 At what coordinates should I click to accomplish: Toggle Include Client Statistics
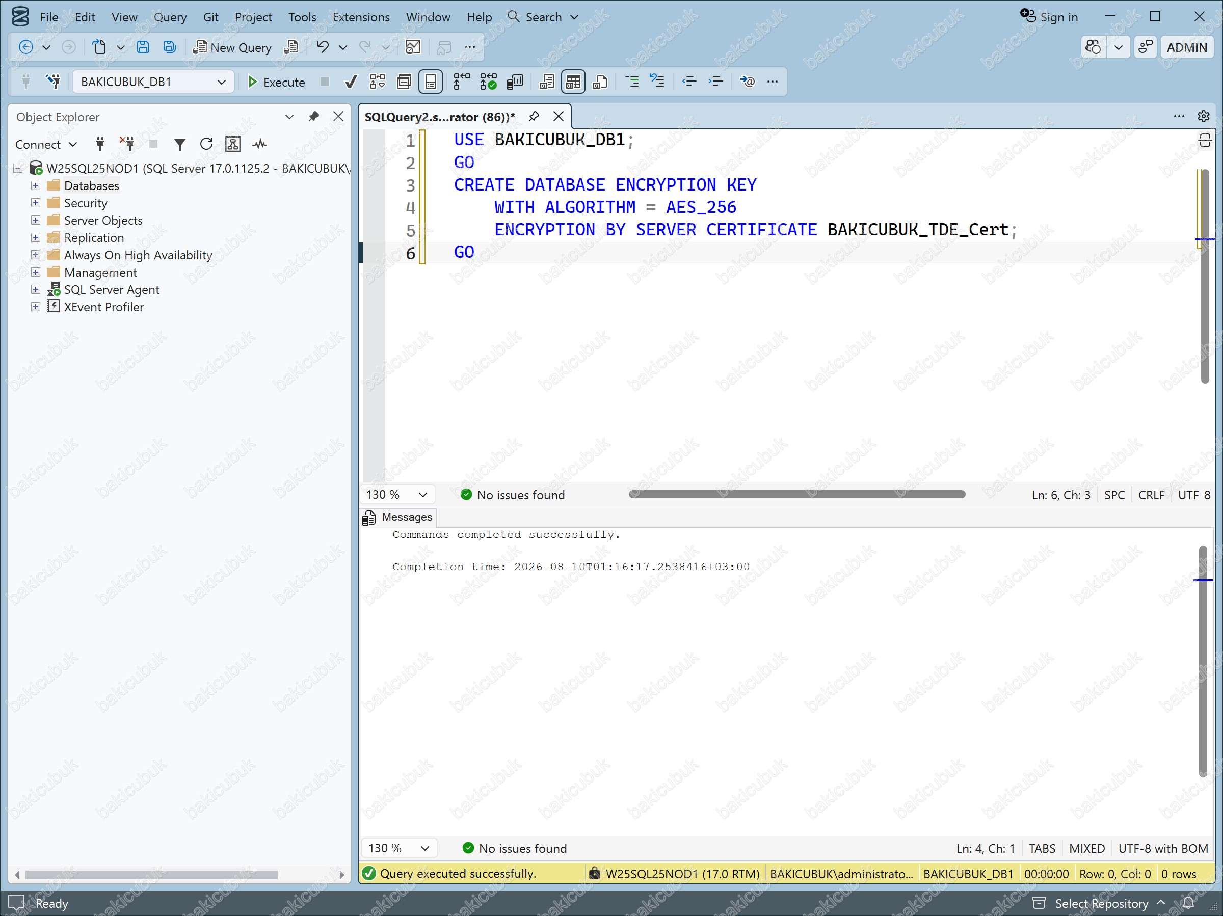[x=515, y=82]
